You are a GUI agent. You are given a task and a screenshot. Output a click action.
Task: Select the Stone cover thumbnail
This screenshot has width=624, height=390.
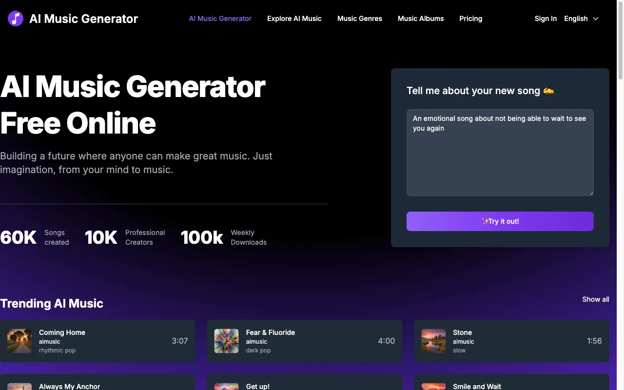point(434,341)
